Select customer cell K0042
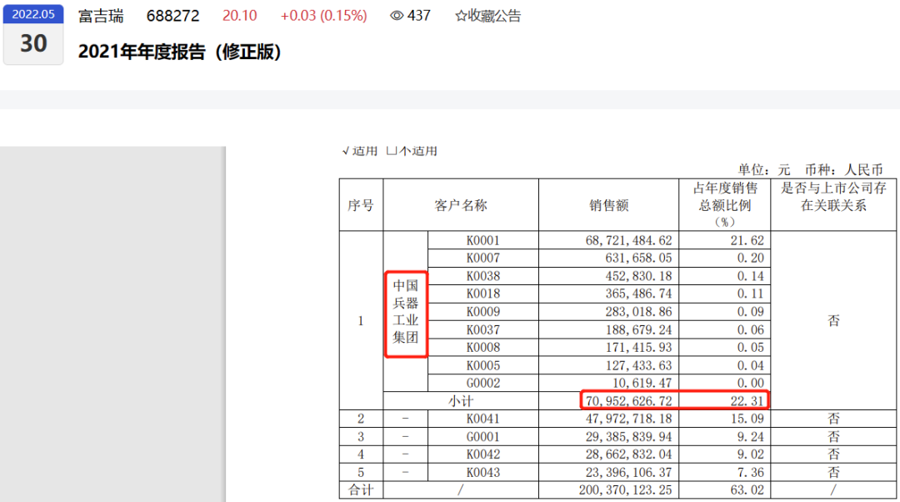This screenshot has height=502, width=900. click(x=482, y=454)
